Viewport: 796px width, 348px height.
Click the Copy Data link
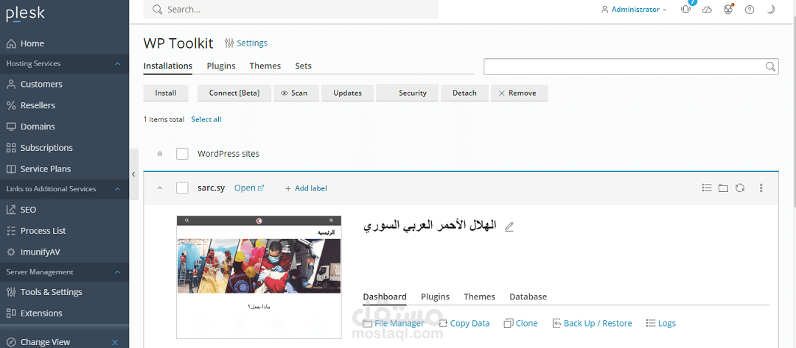(x=464, y=323)
